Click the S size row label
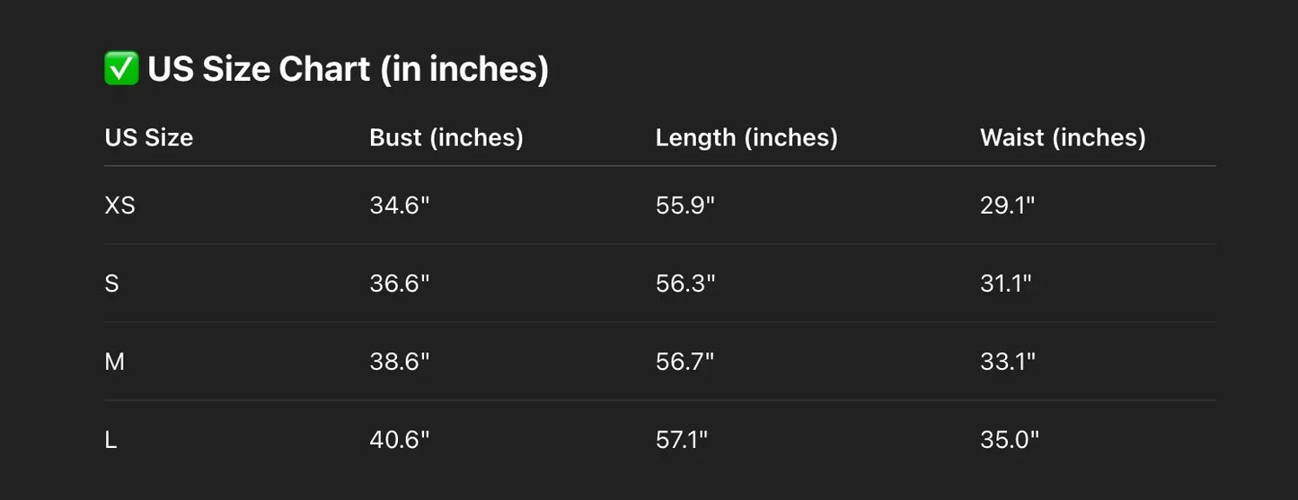 click(111, 284)
